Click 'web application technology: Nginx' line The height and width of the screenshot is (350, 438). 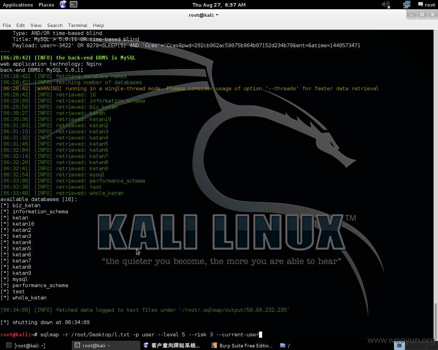click(x=51, y=64)
